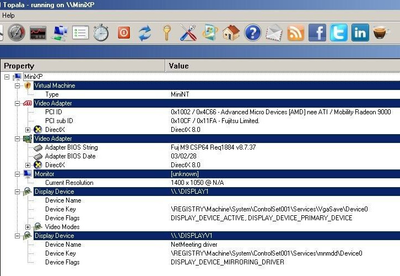Open the blue question mark help icon

pyautogui.click(x=252, y=33)
